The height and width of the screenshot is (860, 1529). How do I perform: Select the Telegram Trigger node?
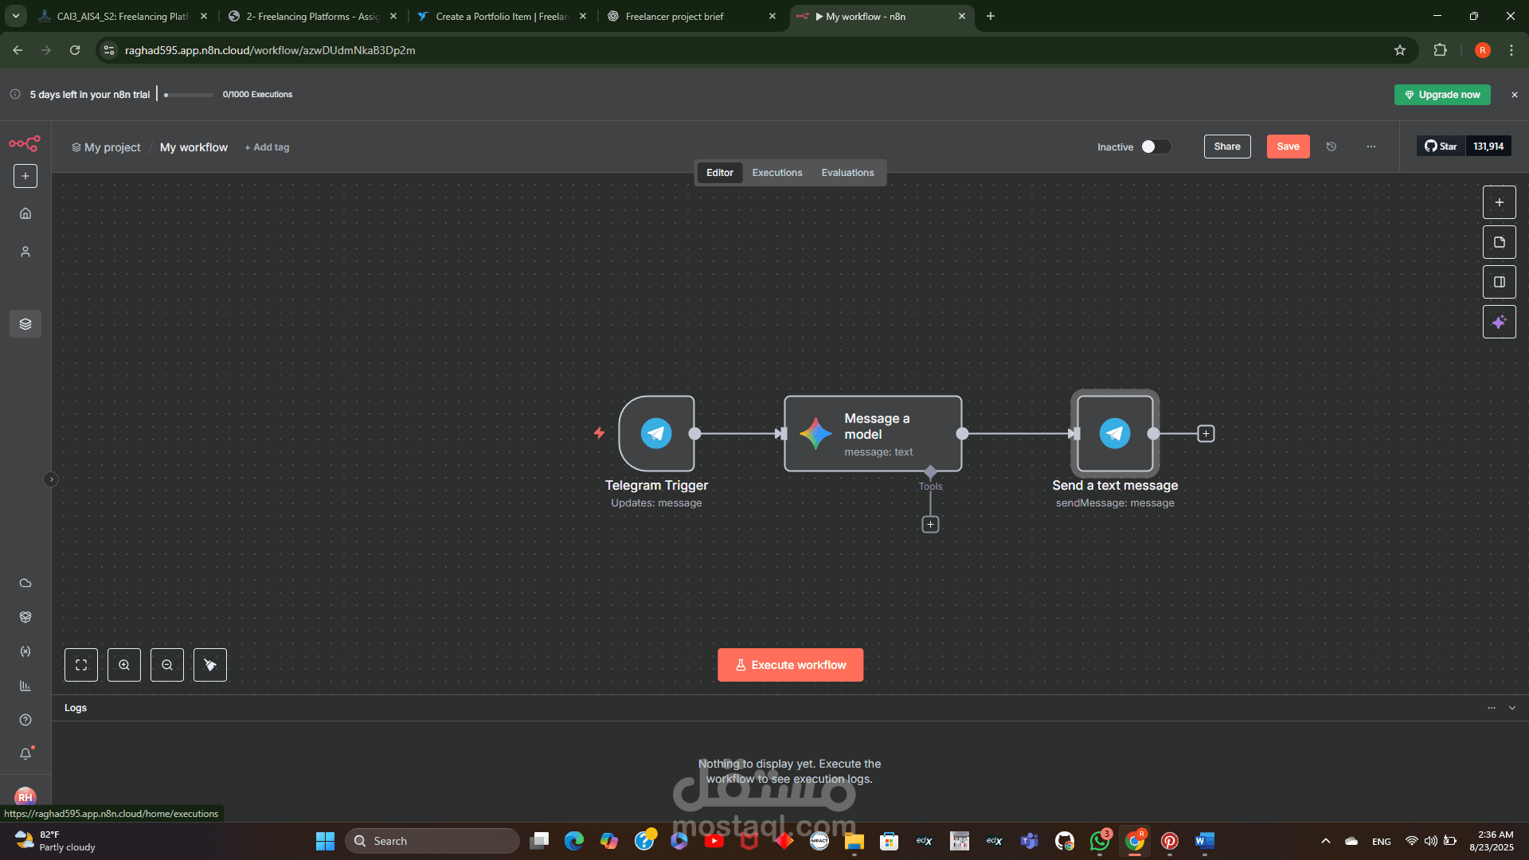pyautogui.click(x=656, y=433)
